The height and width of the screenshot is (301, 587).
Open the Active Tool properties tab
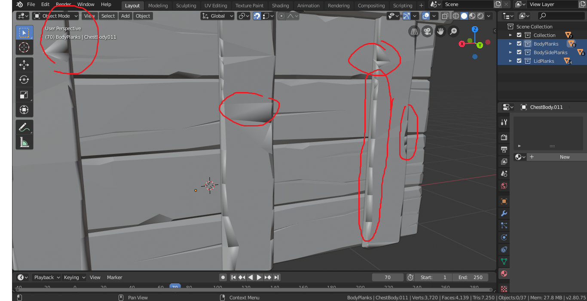click(504, 122)
